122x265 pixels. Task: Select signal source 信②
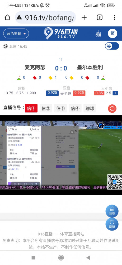coord(46,108)
